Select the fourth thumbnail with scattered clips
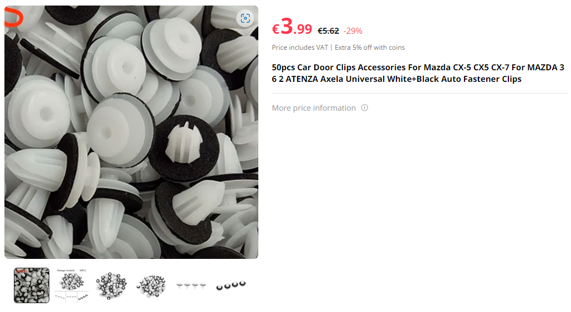571x312 pixels. [x=151, y=285]
